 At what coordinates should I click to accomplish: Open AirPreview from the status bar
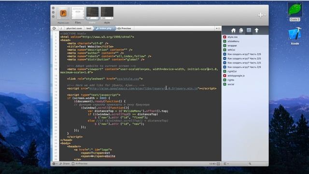tap(80, 163)
